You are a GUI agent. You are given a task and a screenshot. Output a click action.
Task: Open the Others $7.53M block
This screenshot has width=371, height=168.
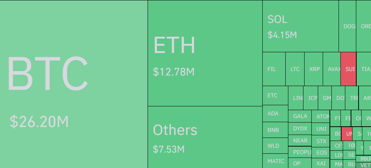coord(205,137)
